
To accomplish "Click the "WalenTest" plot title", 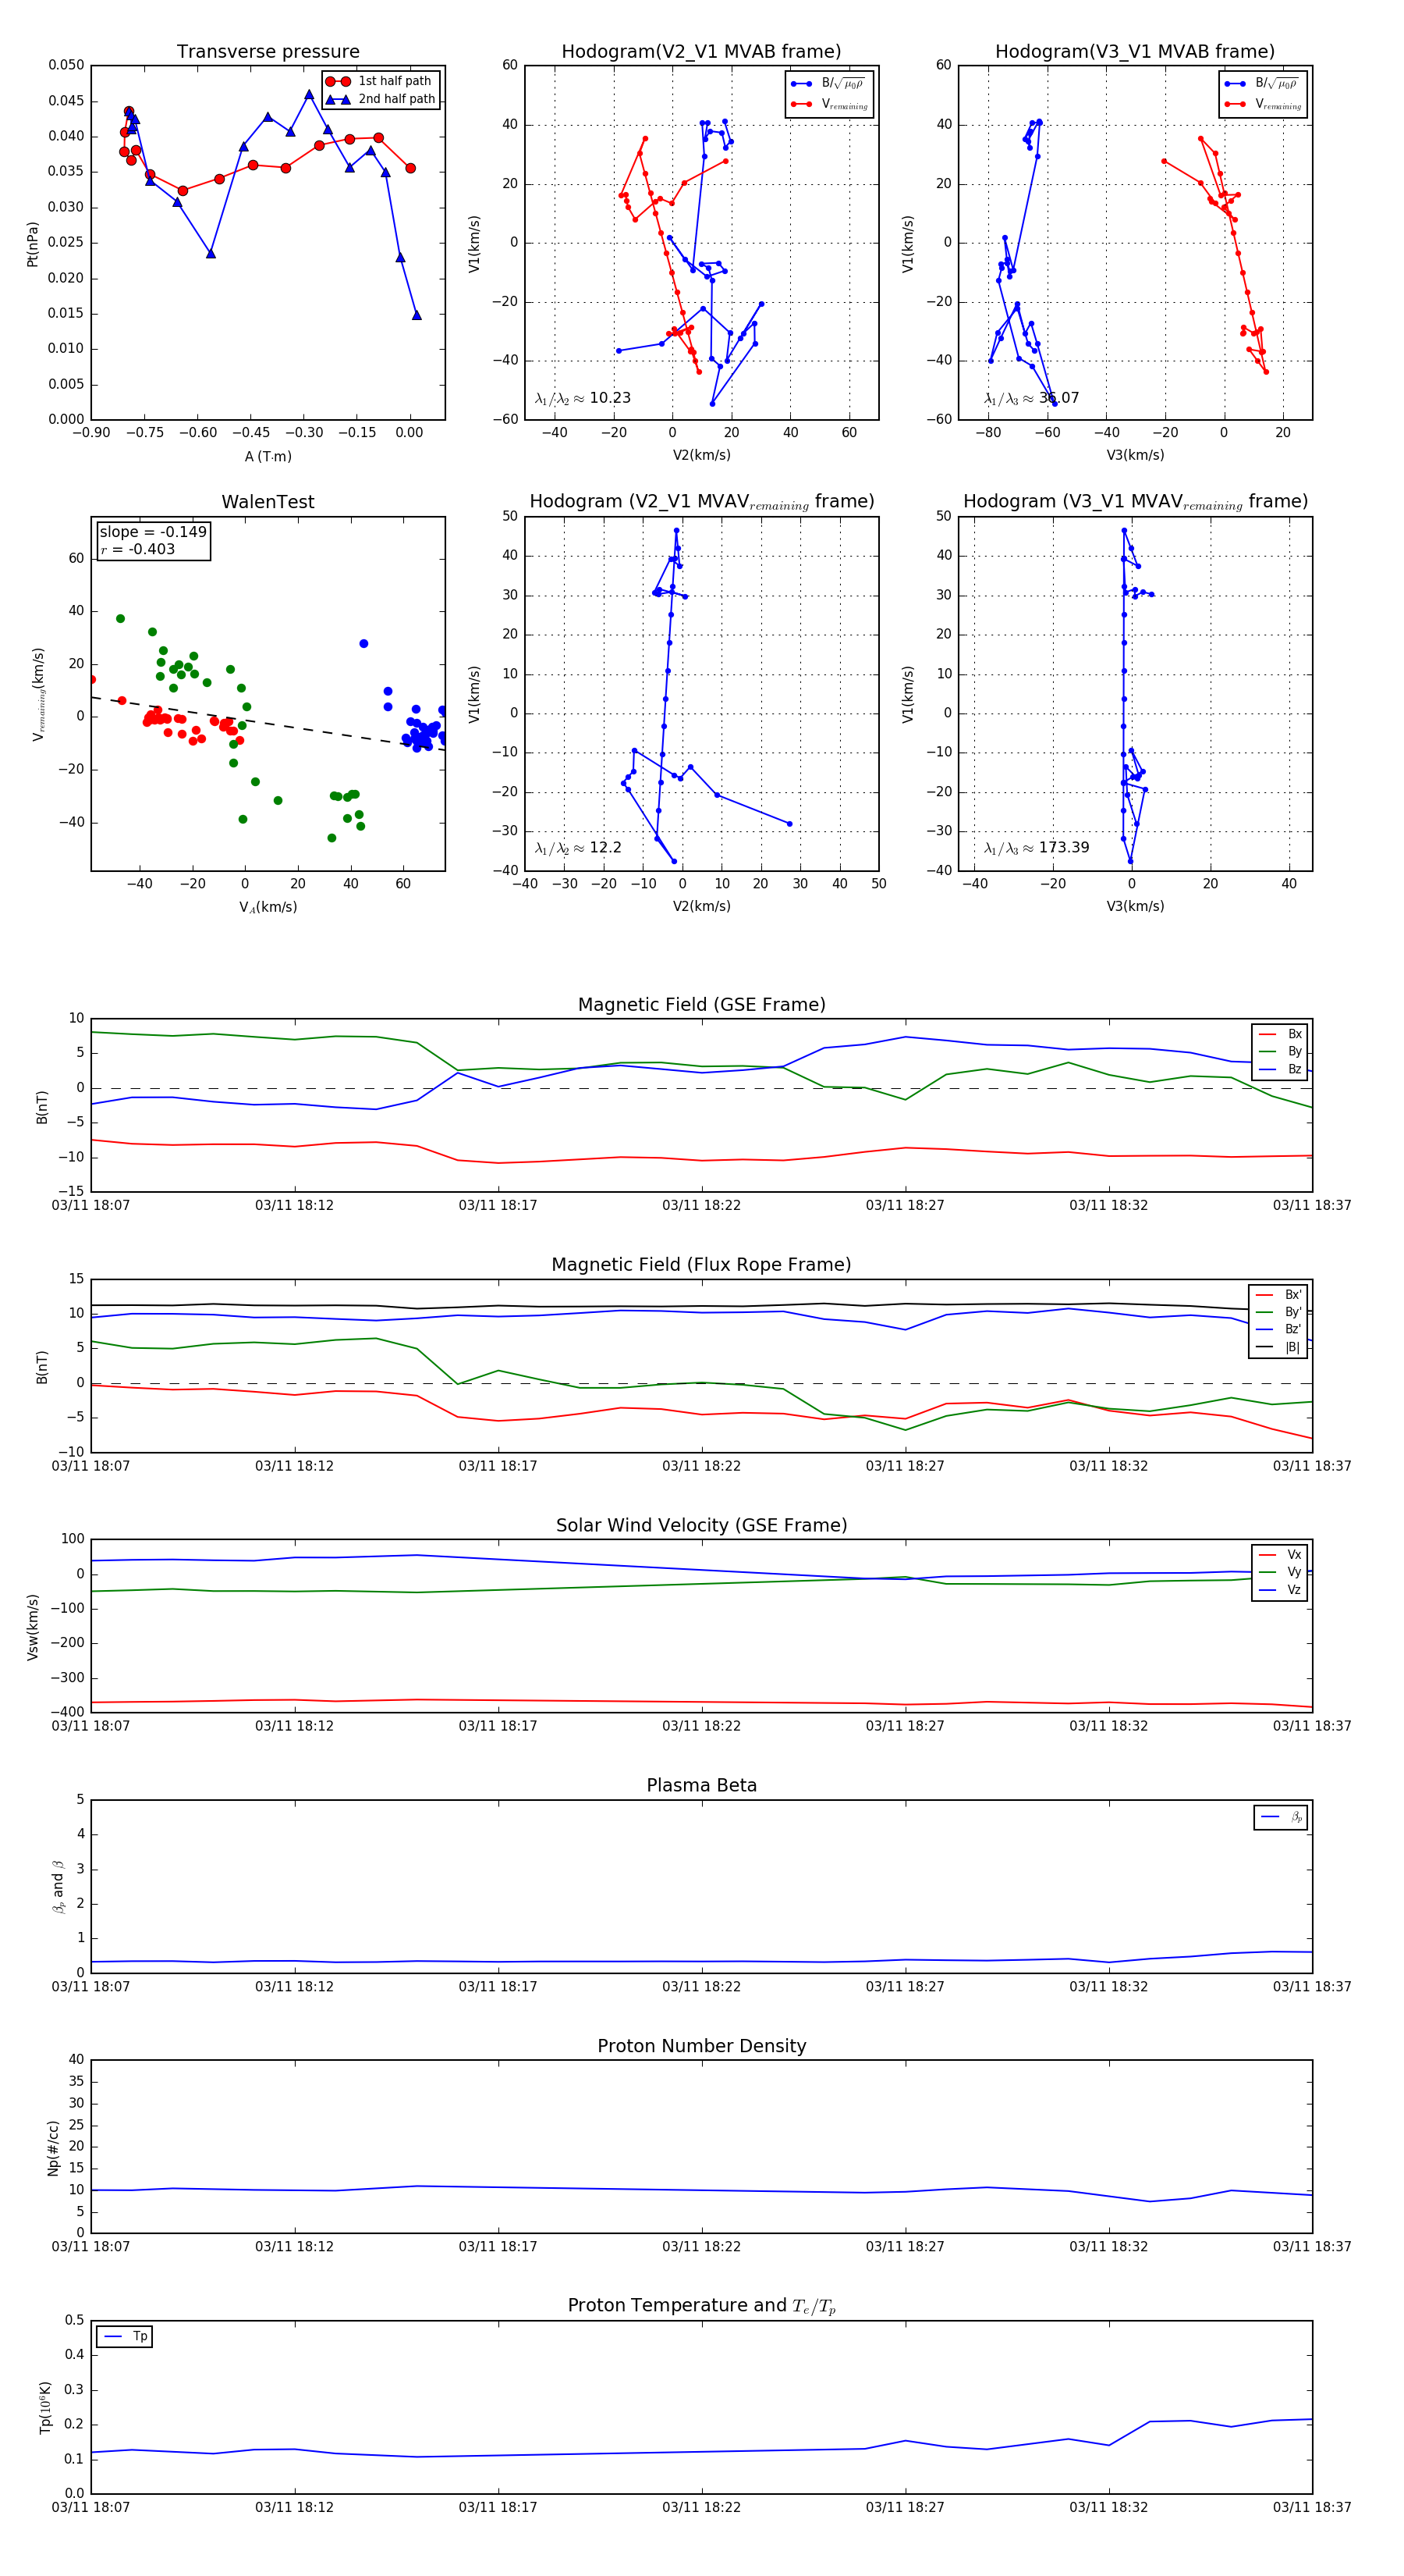I will [268, 502].
